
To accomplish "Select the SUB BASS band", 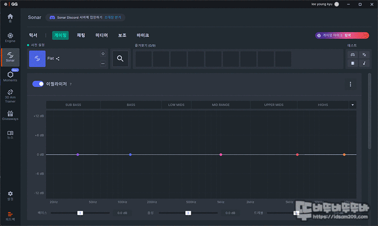I will click(73, 105).
